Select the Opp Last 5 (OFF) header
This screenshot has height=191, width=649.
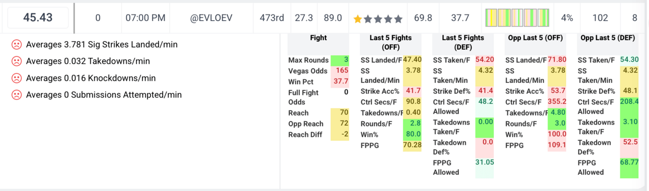[535, 38]
